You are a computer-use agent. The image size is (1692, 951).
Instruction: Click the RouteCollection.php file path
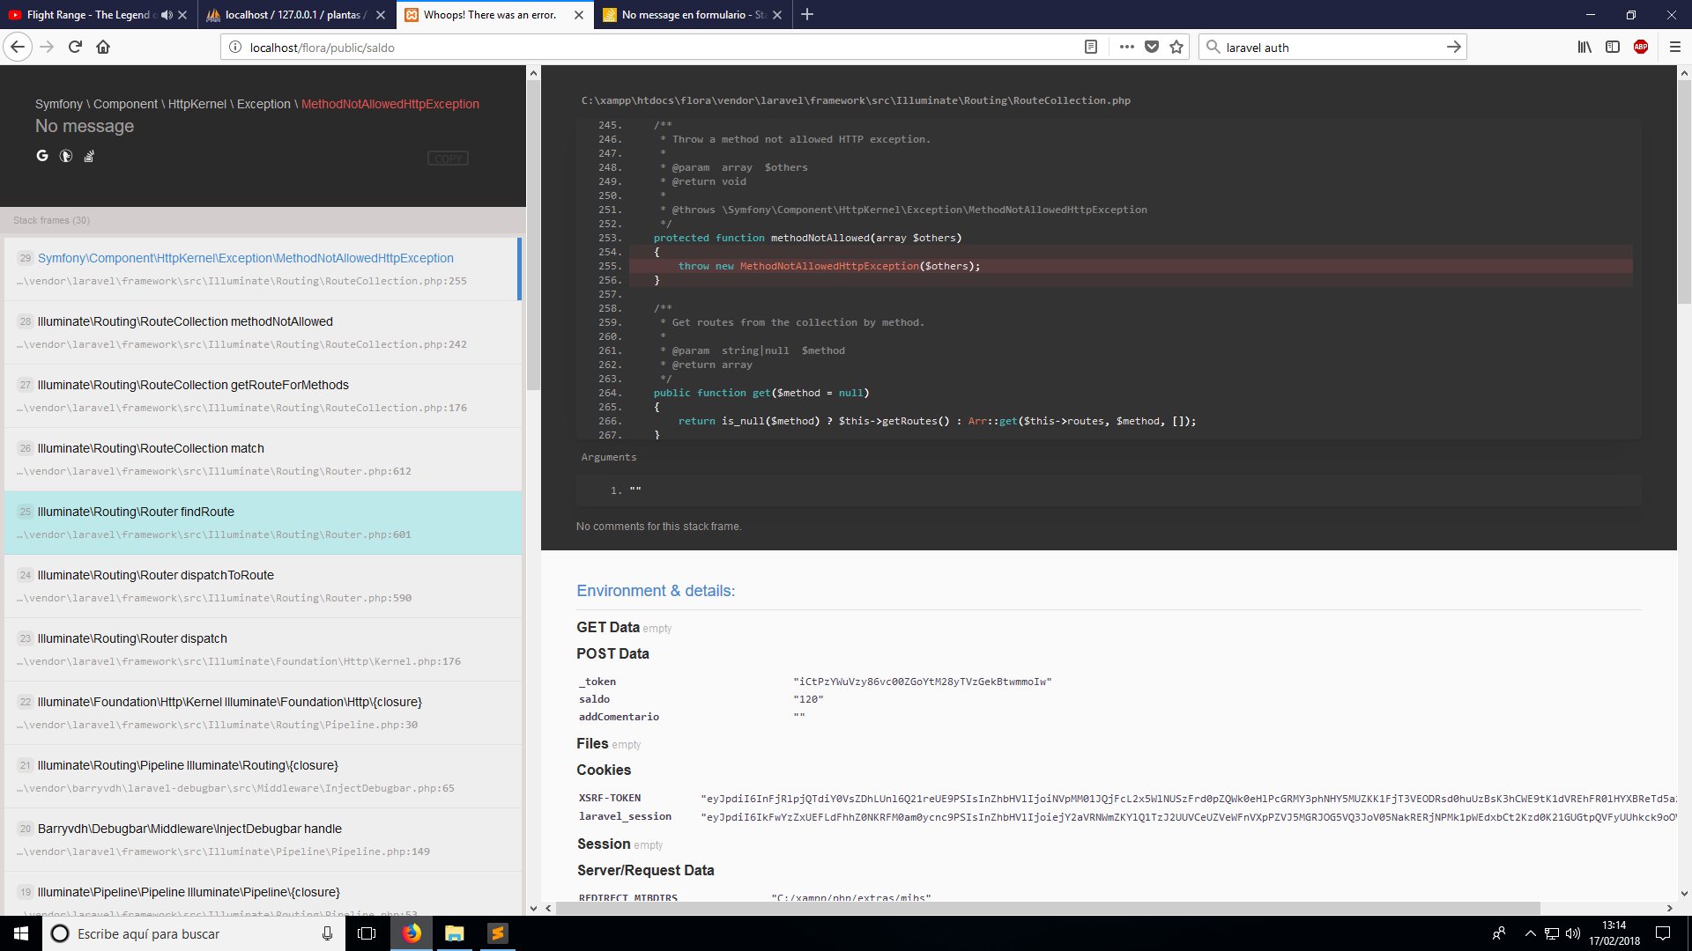[x=856, y=100]
